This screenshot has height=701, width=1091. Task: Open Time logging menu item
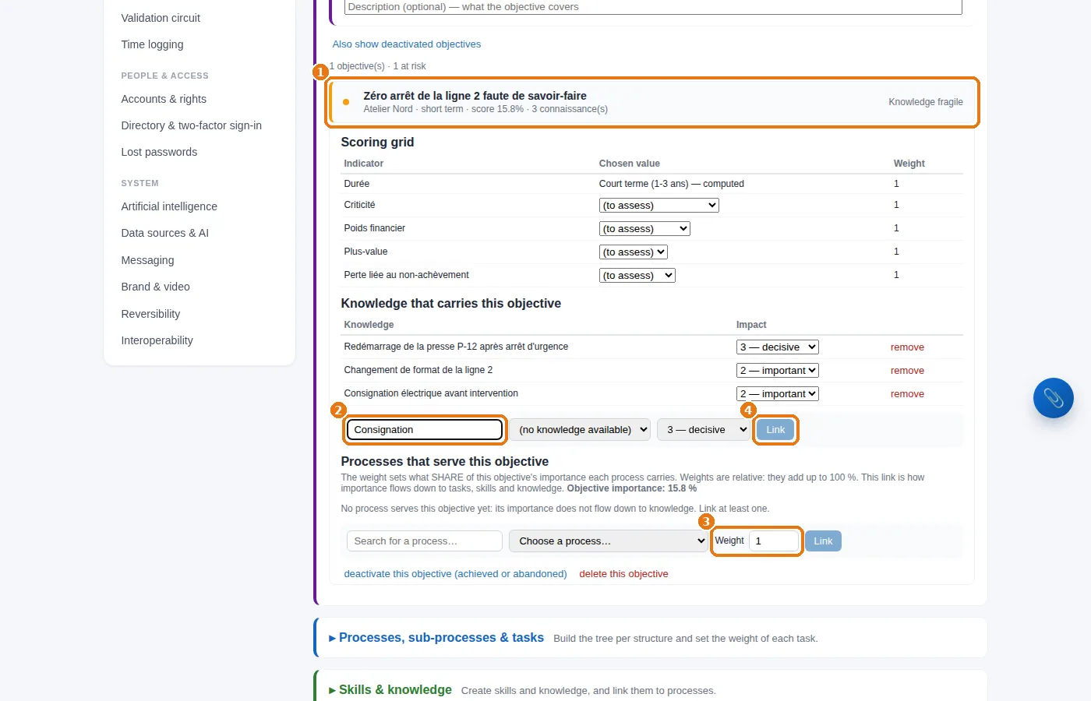[x=152, y=44]
